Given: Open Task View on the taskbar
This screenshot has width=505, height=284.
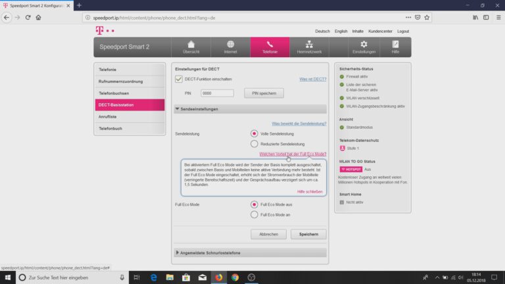Looking at the screenshot, I should [x=137, y=277].
